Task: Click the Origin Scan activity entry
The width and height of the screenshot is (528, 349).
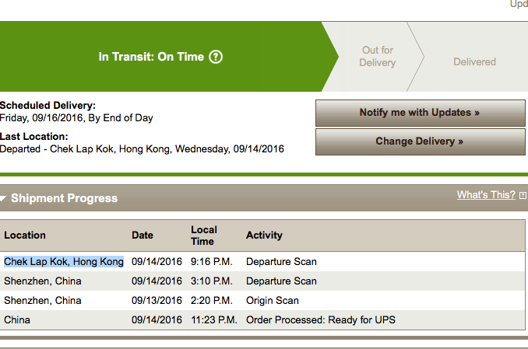Action: click(x=272, y=300)
